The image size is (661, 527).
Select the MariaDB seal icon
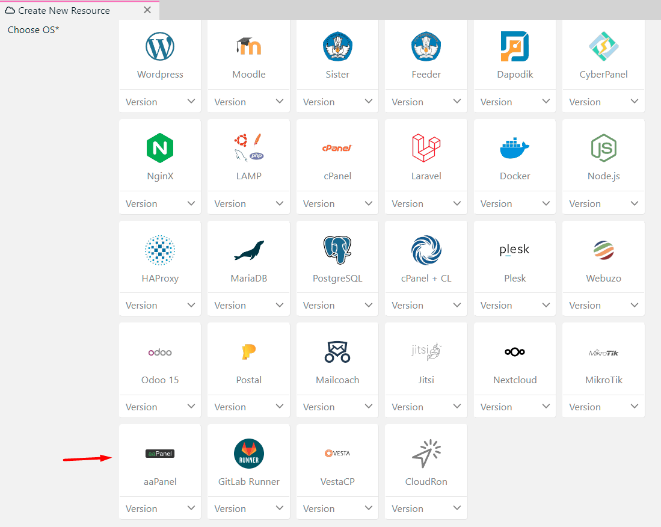(249, 250)
